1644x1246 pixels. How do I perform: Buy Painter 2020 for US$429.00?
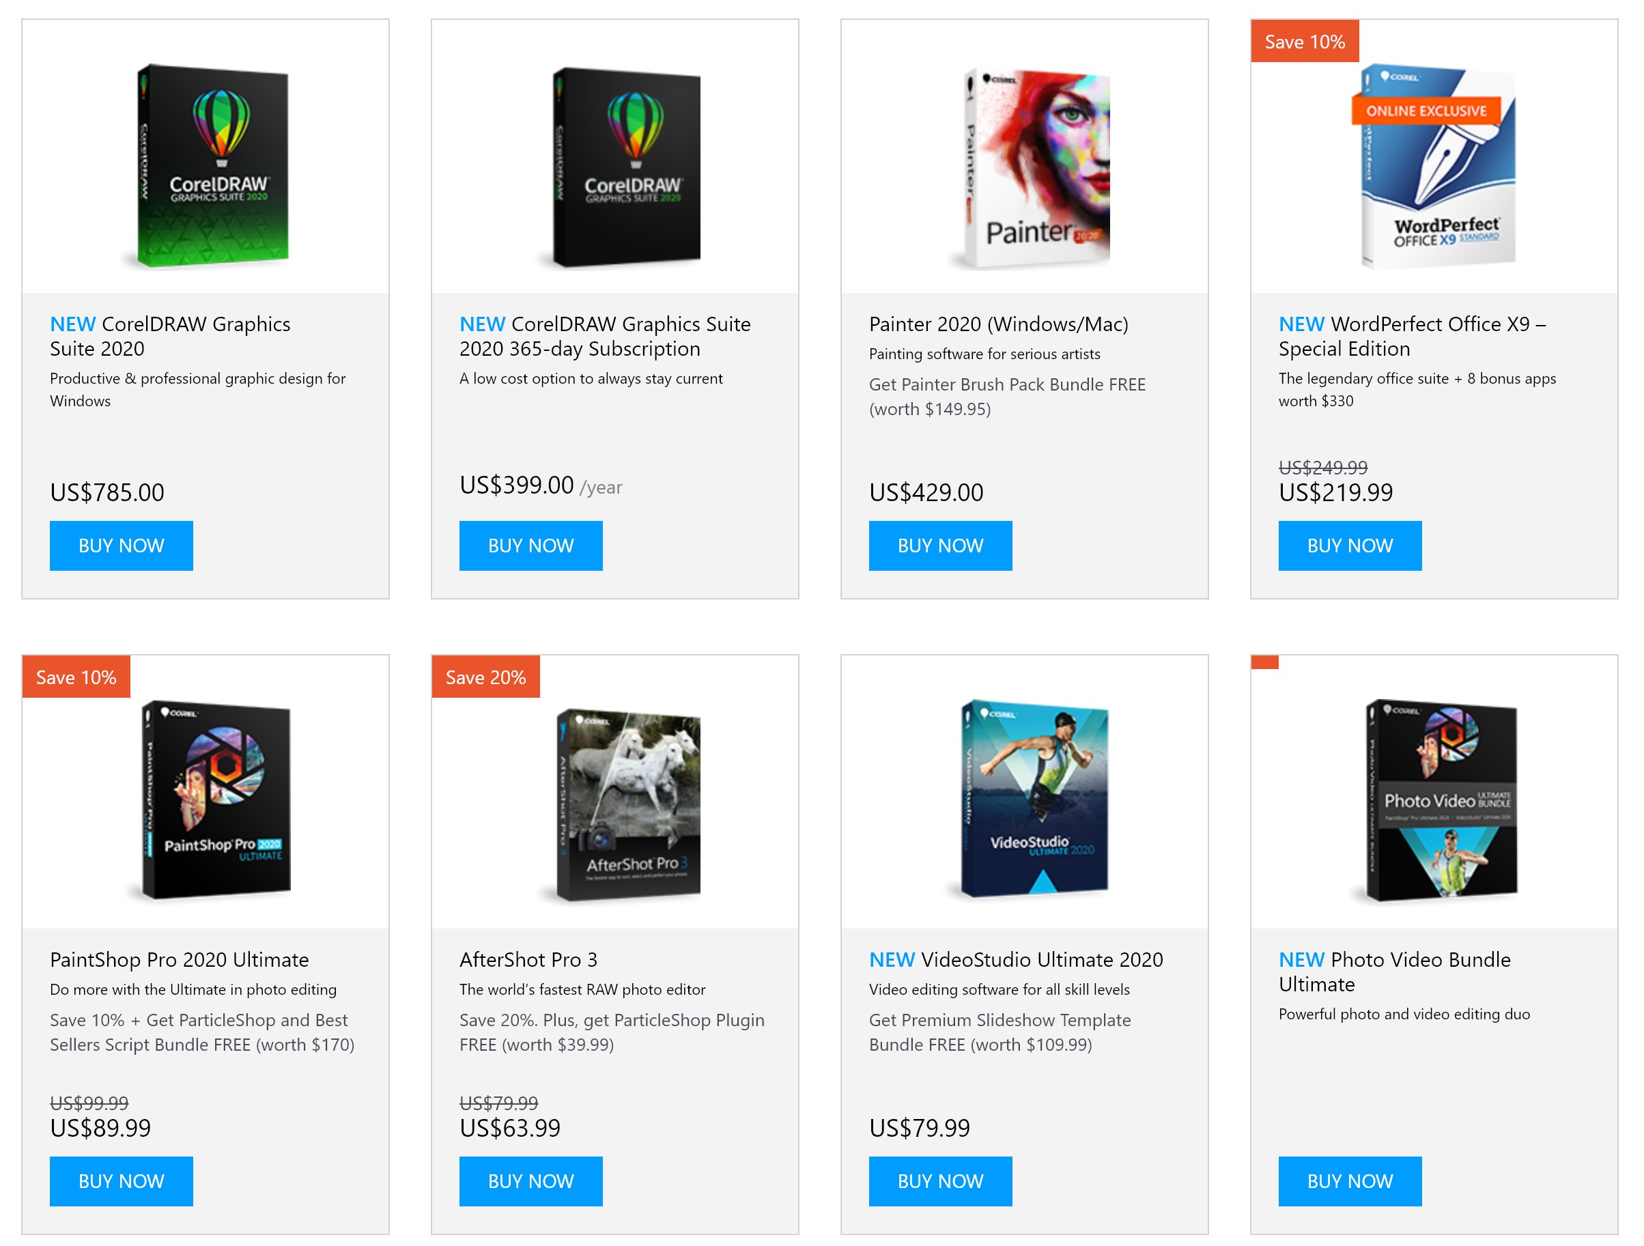[940, 546]
